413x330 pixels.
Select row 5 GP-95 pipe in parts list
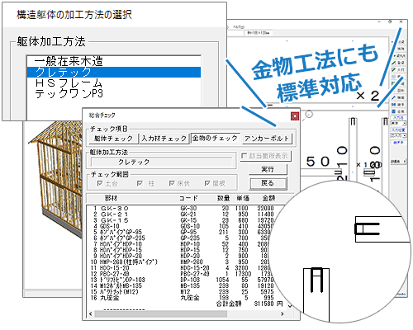tap(183, 232)
